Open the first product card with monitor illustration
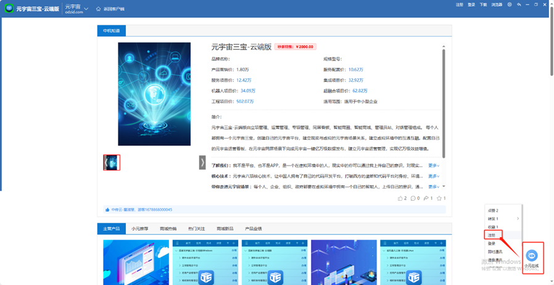Image resolution: width=554 pixels, height=285 pixels. (136, 262)
